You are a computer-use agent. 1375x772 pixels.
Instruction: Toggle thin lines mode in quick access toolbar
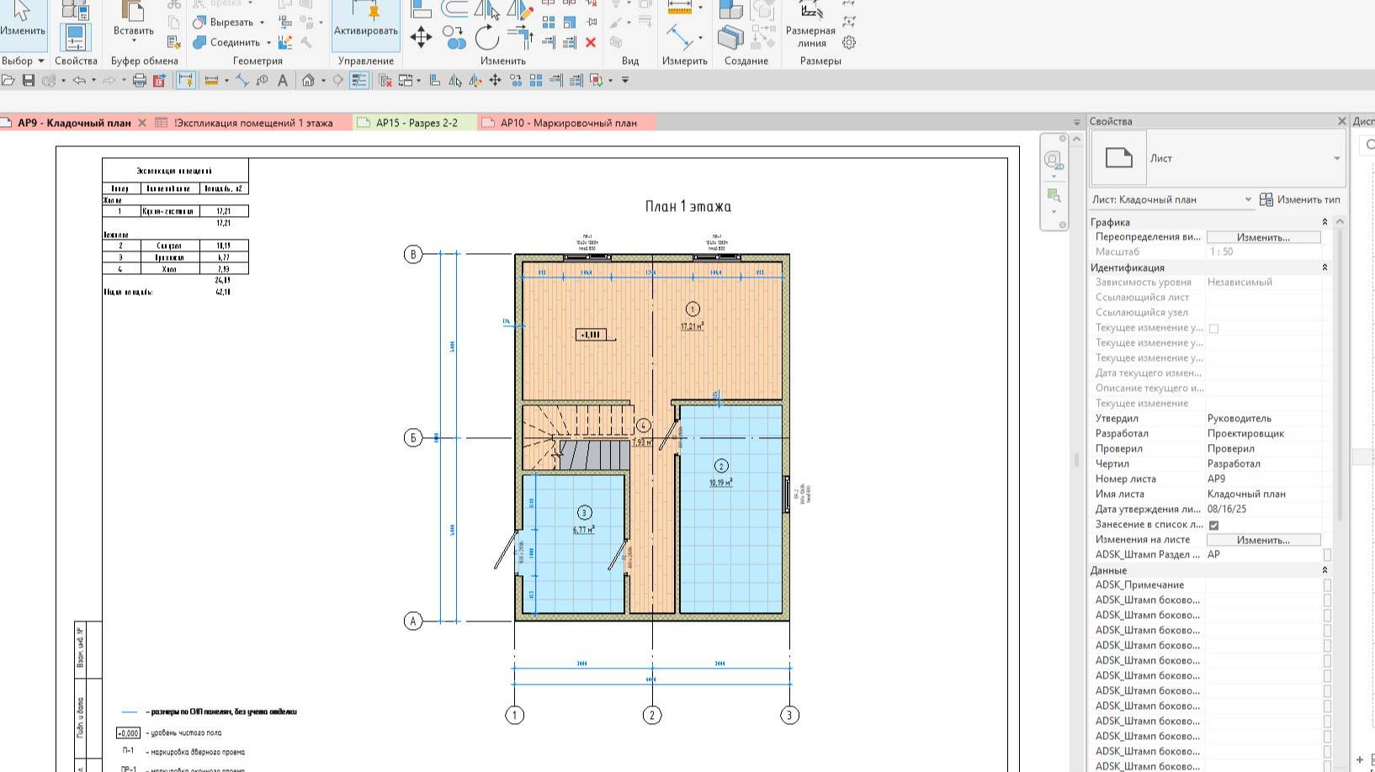[x=358, y=80]
